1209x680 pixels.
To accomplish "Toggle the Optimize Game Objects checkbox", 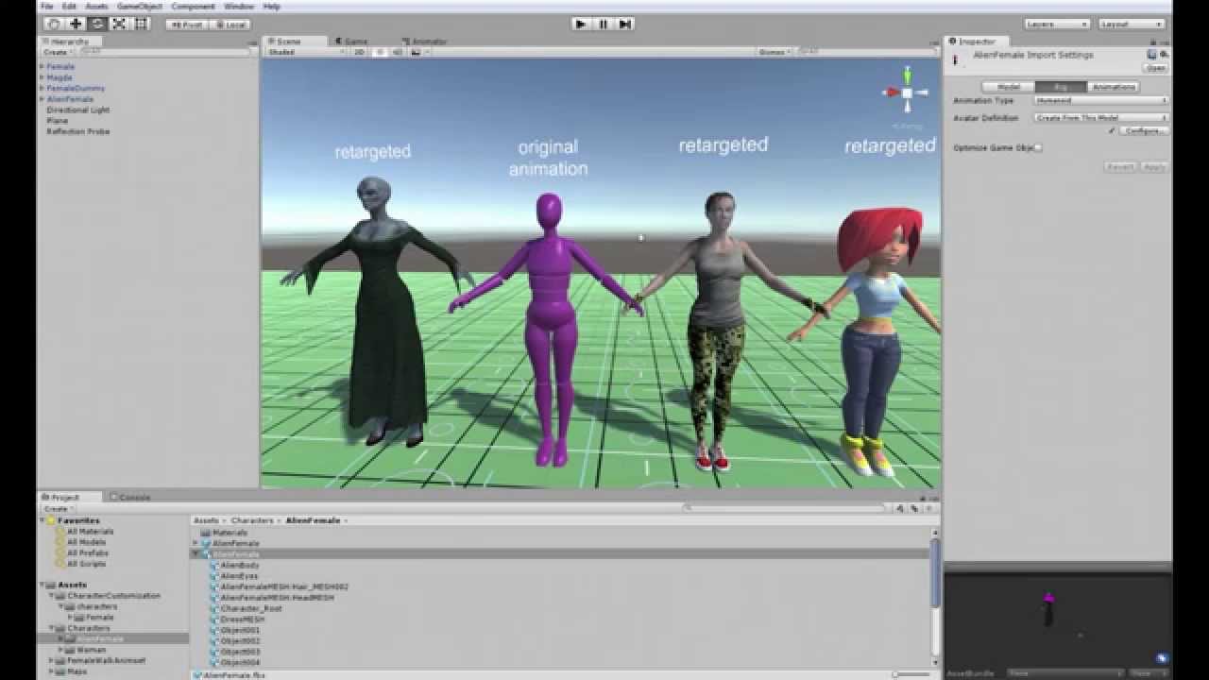I will [1038, 148].
